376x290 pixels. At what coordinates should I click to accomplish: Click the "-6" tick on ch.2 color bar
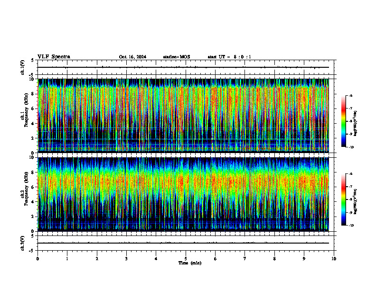click(x=351, y=174)
